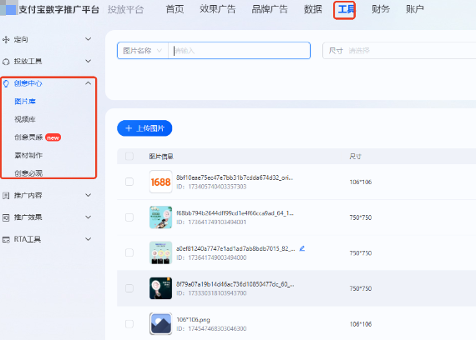Click the 尺寸 column header in table
This screenshot has width=476, height=340.
tap(355, 157)
